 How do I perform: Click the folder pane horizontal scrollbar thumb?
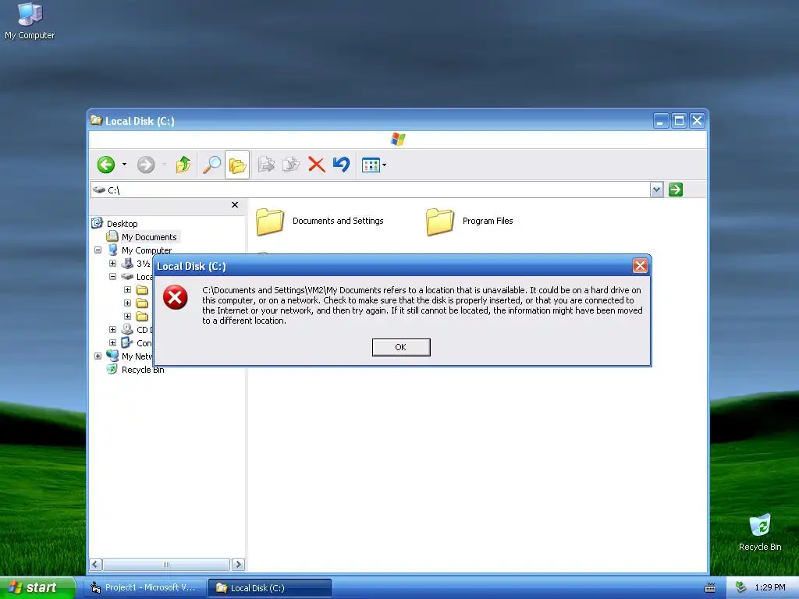[x=166, y=565]
